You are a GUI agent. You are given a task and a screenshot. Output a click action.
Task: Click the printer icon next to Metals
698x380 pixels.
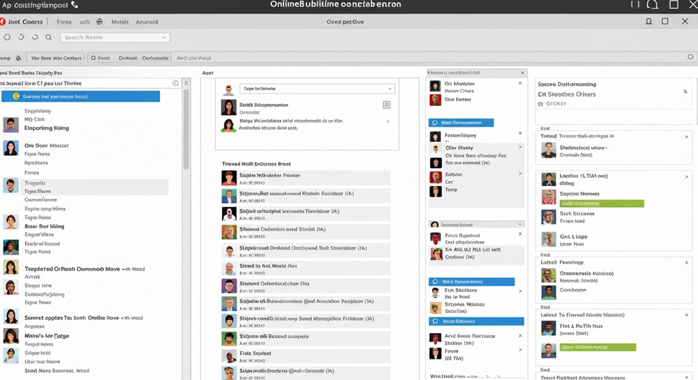pyautogui.click(x=100, y=22)
